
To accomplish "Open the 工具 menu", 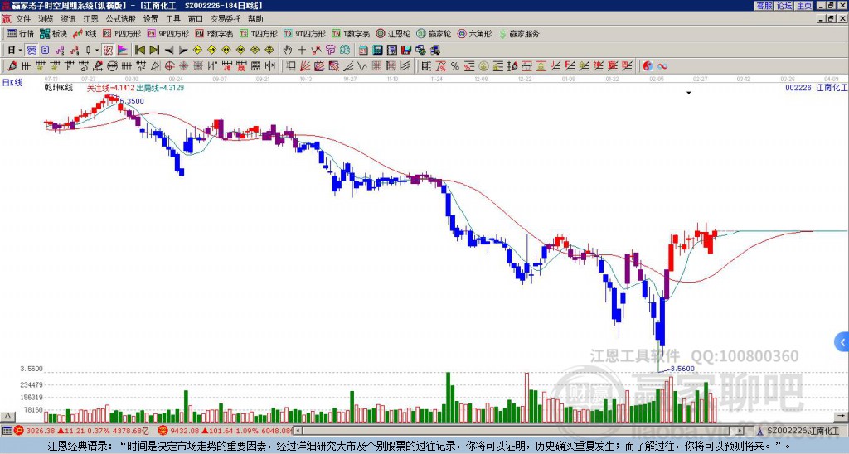I will [x=172, y=19].
